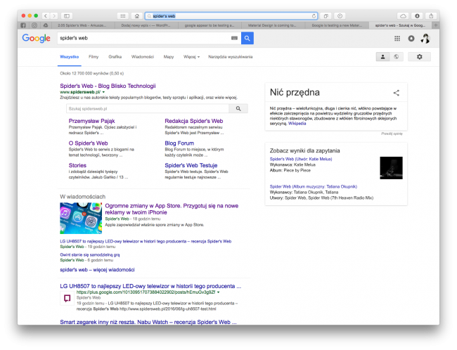Image resolution: width=457 pixels, height=350 pixels.
Task: Go back with Safari's back arrow
Action: (46, 15)
